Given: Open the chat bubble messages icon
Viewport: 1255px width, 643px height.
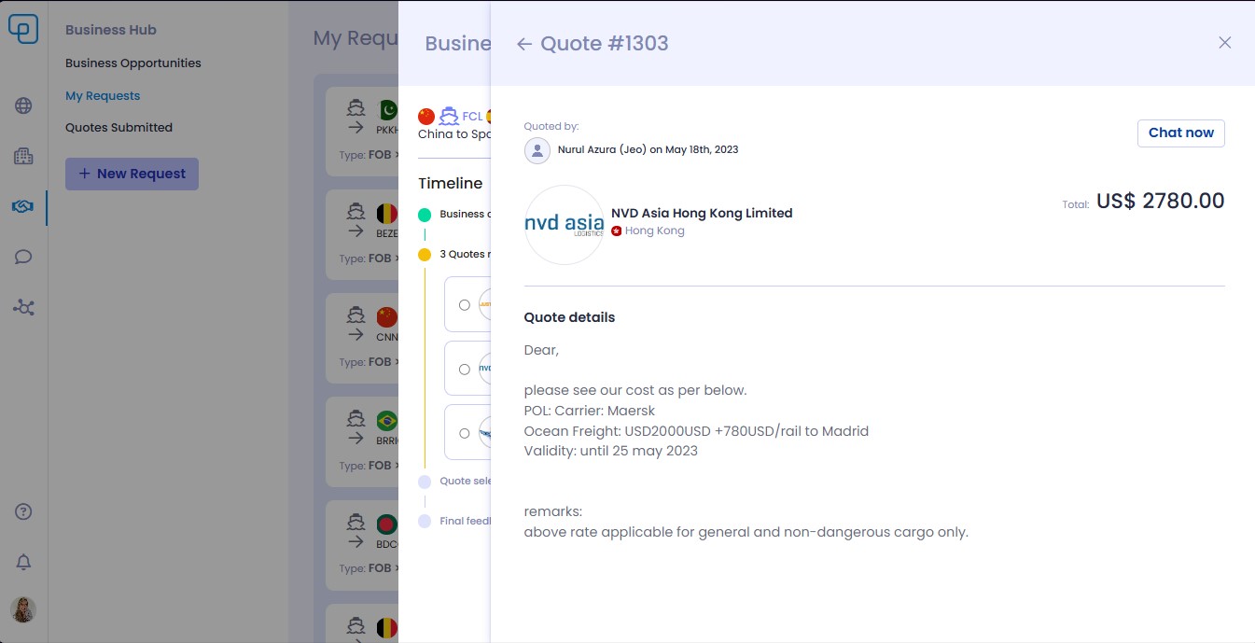Looking at the screenshot, I should coord(23,257).
